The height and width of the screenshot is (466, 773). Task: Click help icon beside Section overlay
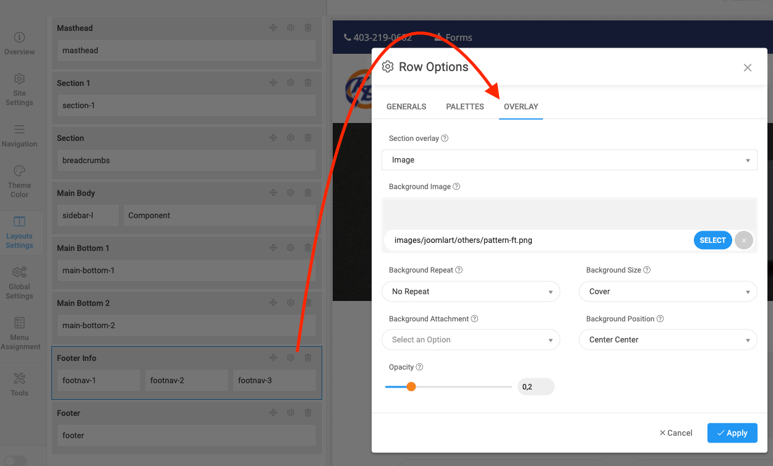point(445,138)
